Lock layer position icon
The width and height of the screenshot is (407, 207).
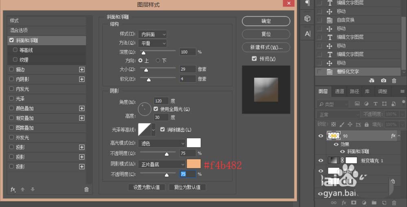[x=350, y=124]
